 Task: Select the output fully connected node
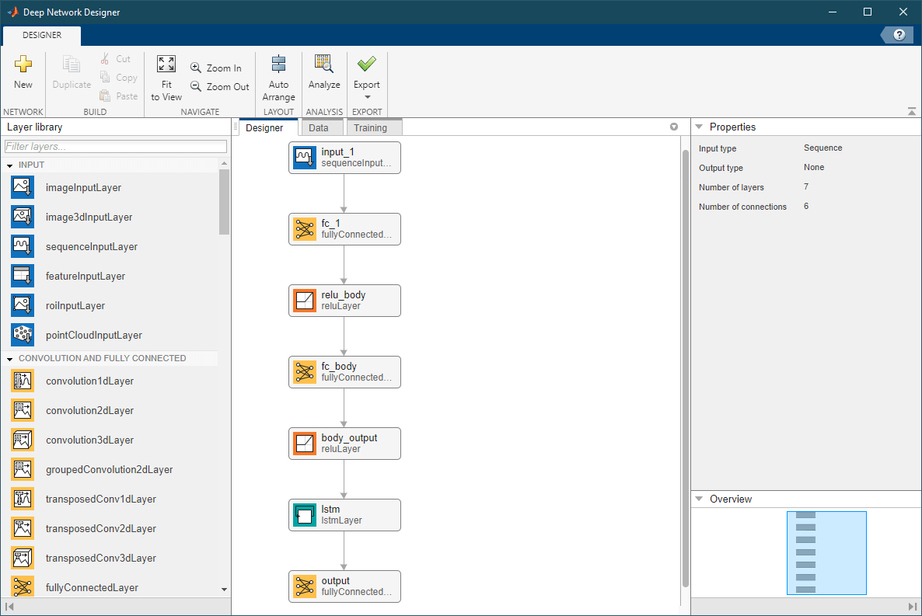pyautogui.click(x=344, y=586)
